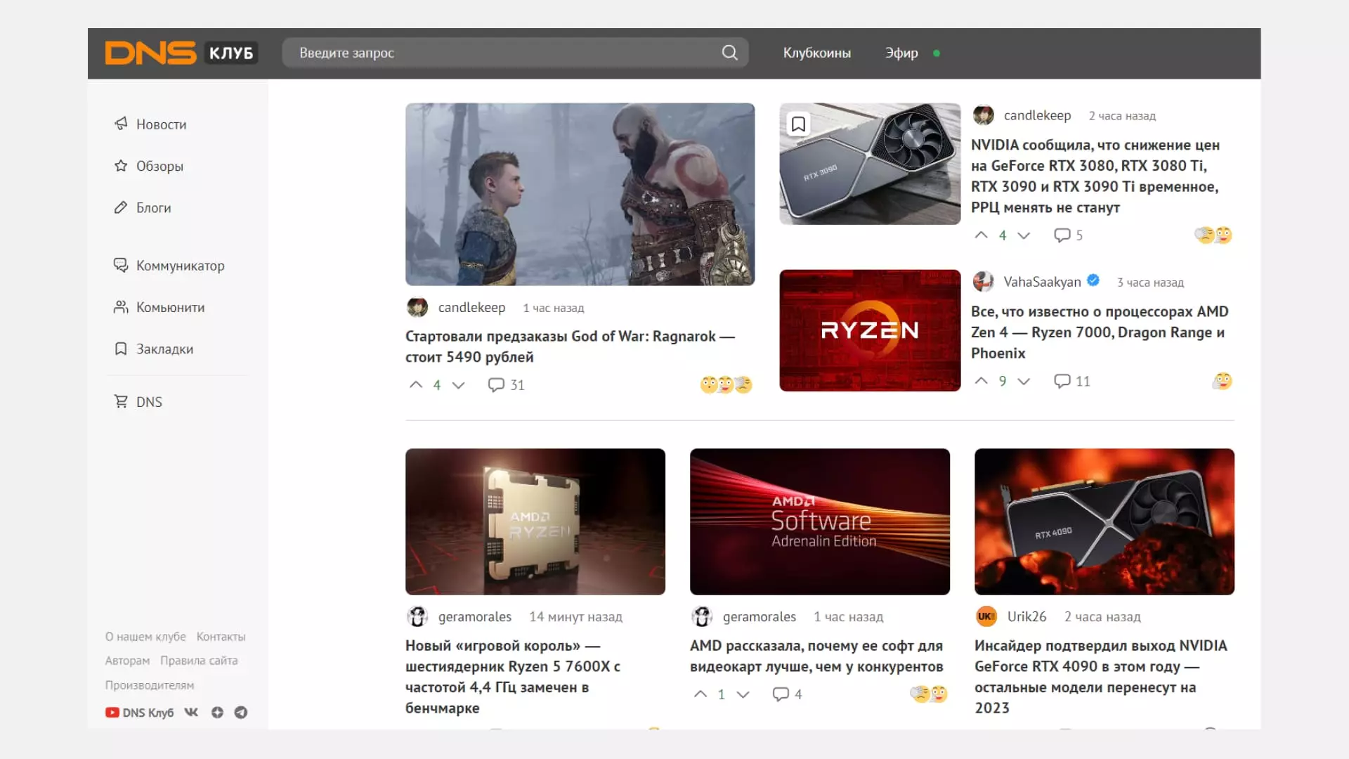This screenshot has width=1349, height=759.
Task: Open the DNS Клуб YouTube link
Action: pyautogui.click(x=139, y=713)
